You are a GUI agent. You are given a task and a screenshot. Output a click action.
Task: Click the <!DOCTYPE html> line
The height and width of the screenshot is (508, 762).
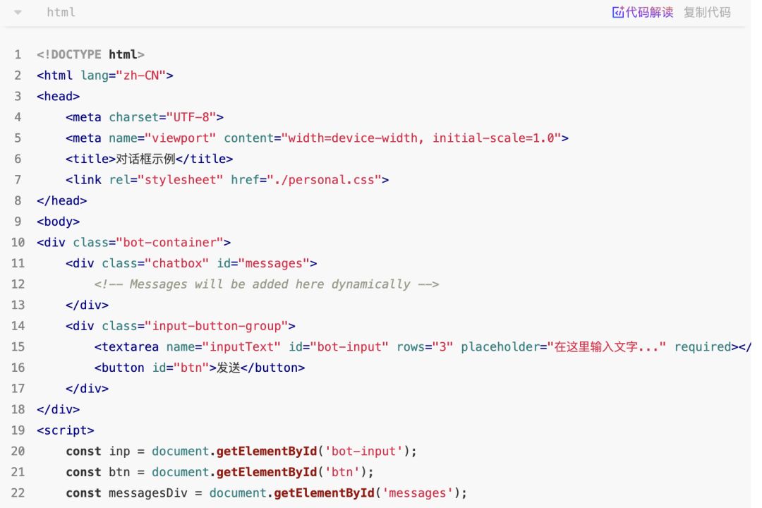tap(90, 54)
